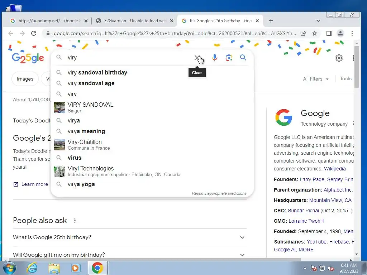Open Tools button
The height and width of the screenshot is (275, 367).
pyautogui.click(x=346, y=78)
